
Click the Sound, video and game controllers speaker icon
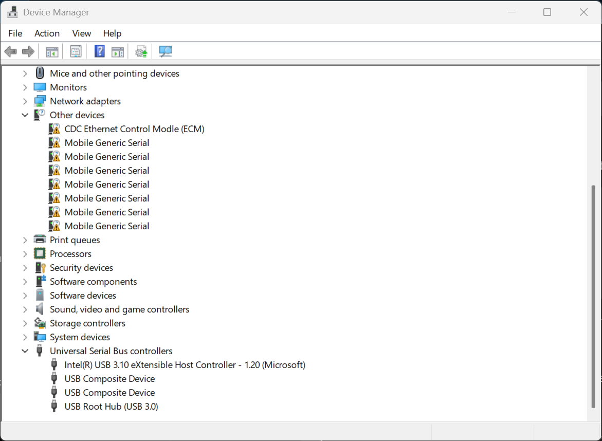[x=39, y=309]
